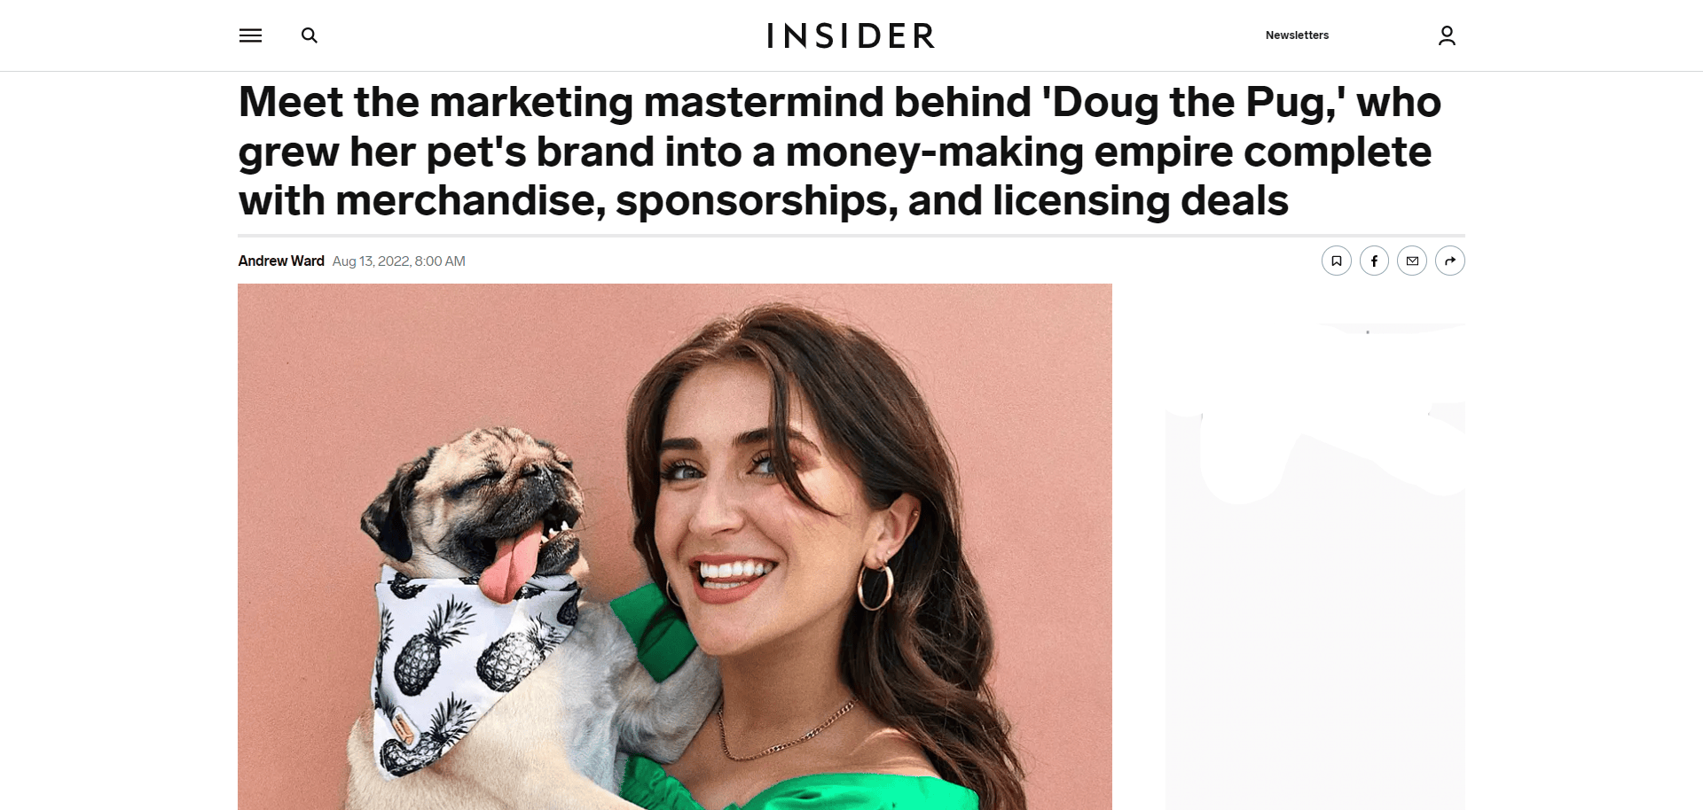Click the gray sidebar ad placeholder
This screenshot has height=810, width=1703.
(1315, 567)
